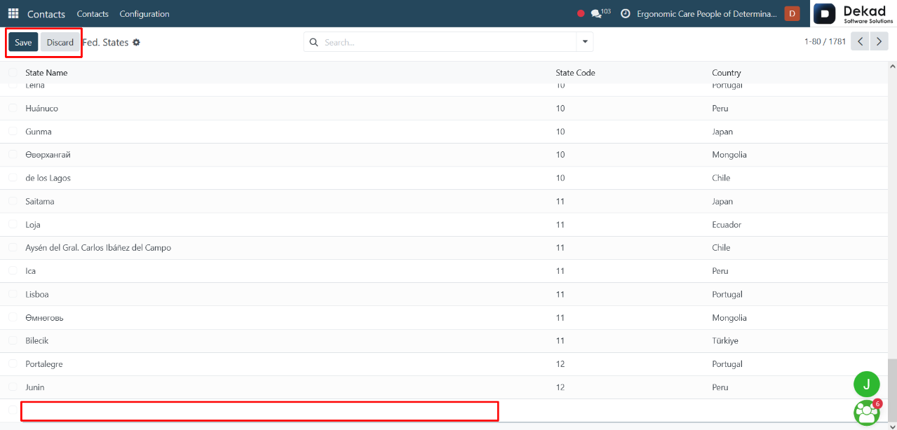Select the checkbox for Өвөрхангай row
Viewport: 897px width, 430px height.
point(13,154)
